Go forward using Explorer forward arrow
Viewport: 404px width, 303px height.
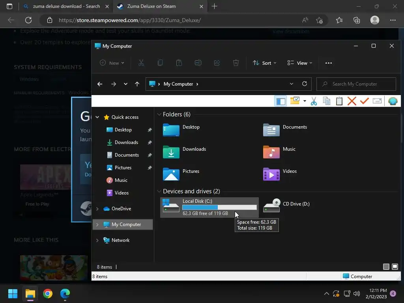coord(113,84)
